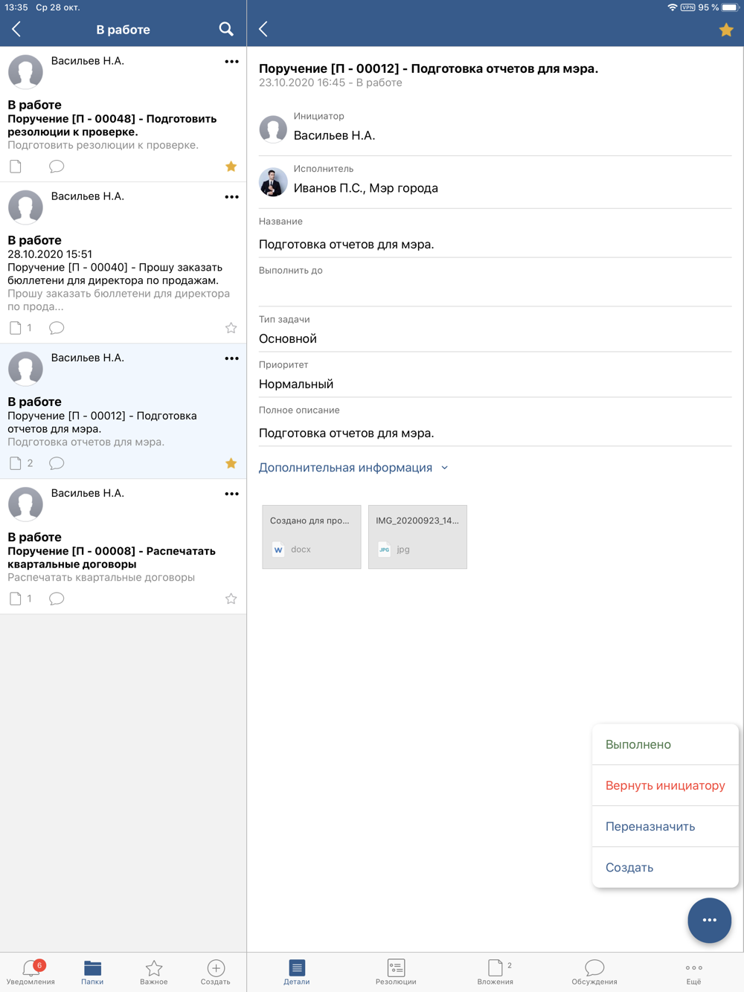Open attachments icon of task П-00040
The width and height of the screenshot is (744, 992).
[x=16, y=328]
